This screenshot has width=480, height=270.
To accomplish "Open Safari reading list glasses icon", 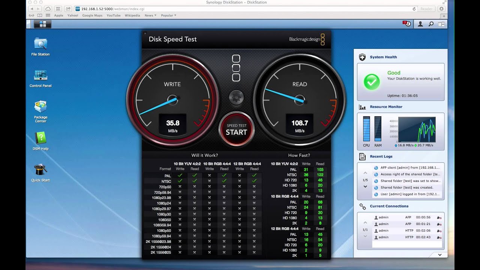I will pos(31,15).
